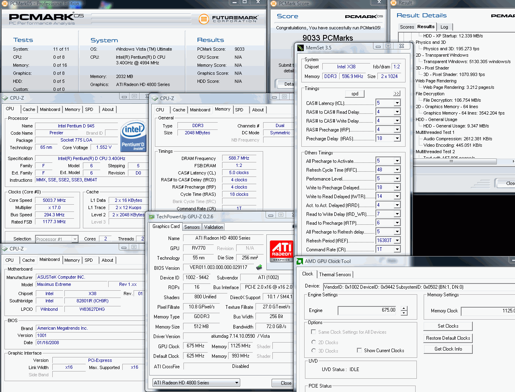Select the Web Page Rendering tree item
The image size is (515, 392).
coord(436,81)
